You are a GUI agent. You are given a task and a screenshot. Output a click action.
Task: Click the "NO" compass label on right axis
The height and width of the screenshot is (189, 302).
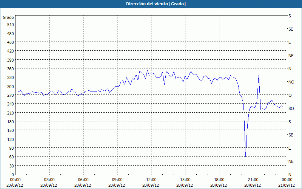291,82
